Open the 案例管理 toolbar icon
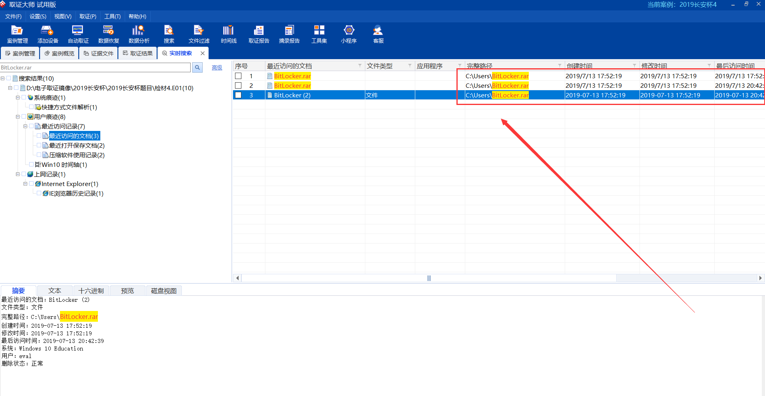 [17, 34]
